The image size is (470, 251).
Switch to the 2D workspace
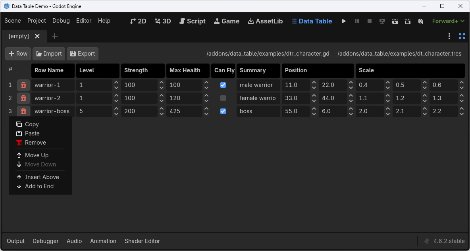point(138,21)
